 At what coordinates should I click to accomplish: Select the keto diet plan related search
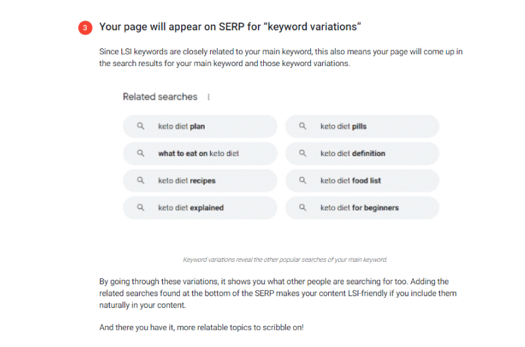(200, 126)
